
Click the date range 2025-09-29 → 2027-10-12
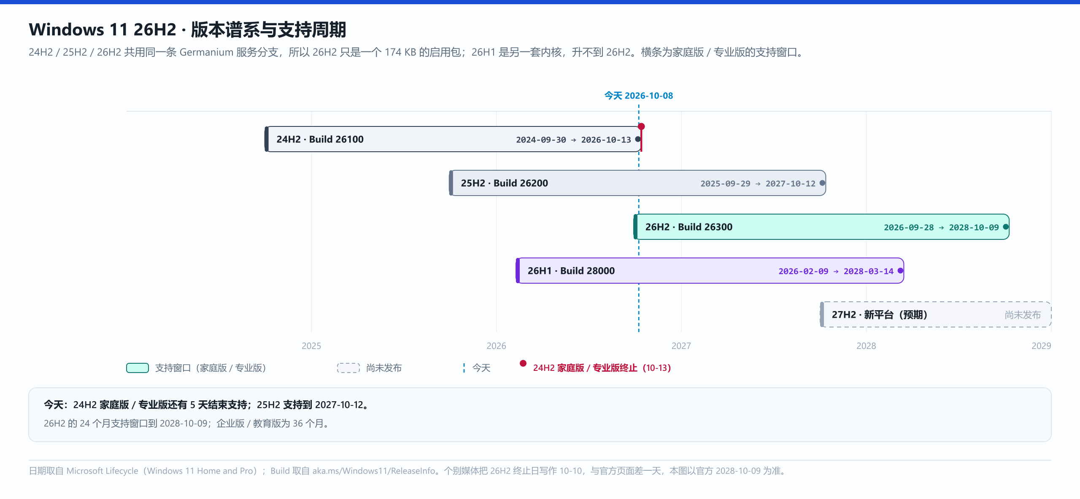[x=758, y=184]
